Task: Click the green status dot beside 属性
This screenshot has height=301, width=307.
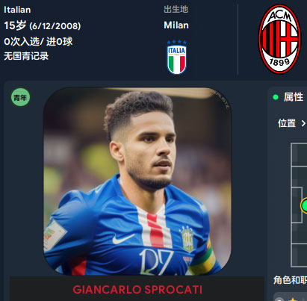Action: pyautogui.click(x=276, y=97)
